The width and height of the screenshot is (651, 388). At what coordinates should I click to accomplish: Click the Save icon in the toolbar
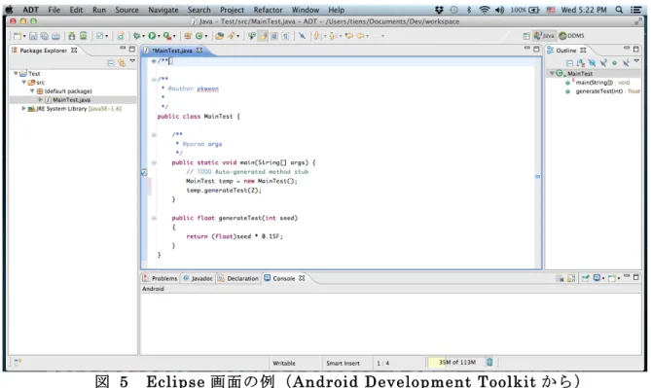point(33,36)
